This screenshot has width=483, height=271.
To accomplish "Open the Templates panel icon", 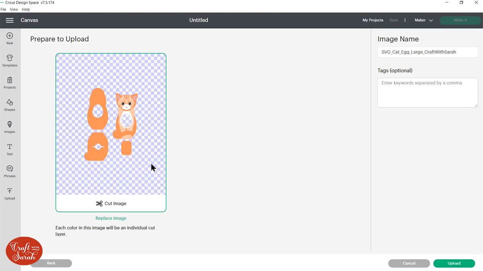I will click(9, 60).
